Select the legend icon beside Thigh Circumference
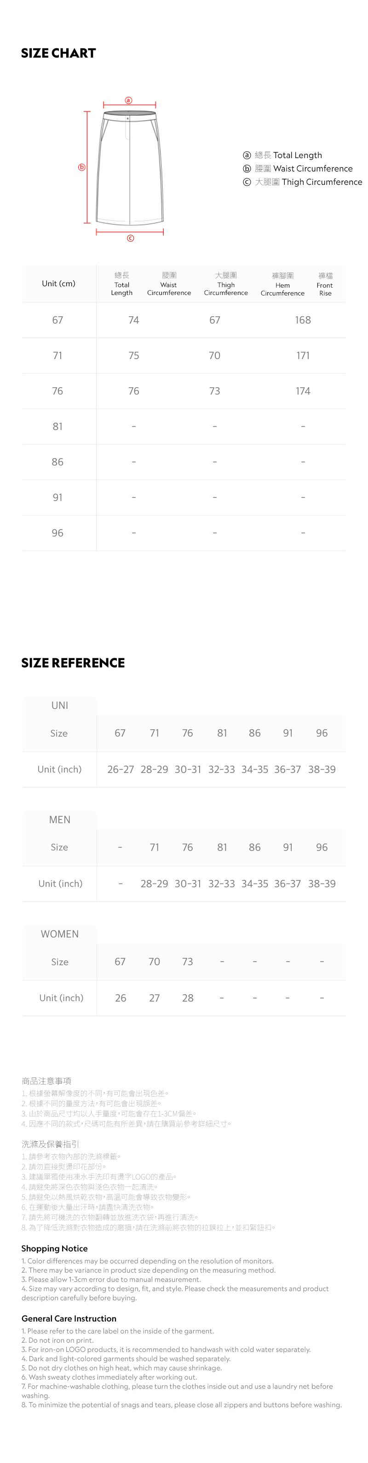Image resolution: width=368 pixels, height=1463 pixels. 247,182
